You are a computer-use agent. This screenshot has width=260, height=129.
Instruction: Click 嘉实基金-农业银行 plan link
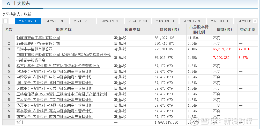point(54,111)
